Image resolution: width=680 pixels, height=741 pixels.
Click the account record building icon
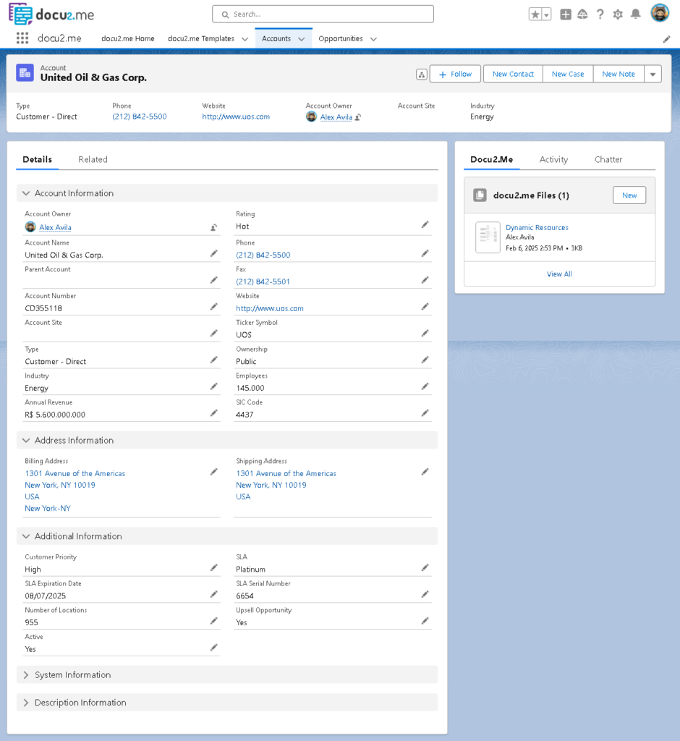25,73
